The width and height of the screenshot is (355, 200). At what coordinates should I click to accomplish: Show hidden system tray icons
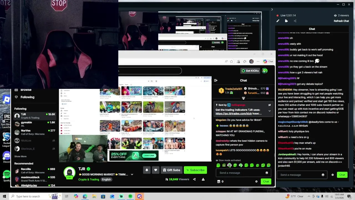pyautogui.click(x=309, y=196)
